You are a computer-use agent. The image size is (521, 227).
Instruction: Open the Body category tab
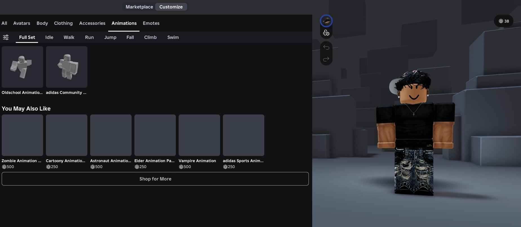click(42, 23)
